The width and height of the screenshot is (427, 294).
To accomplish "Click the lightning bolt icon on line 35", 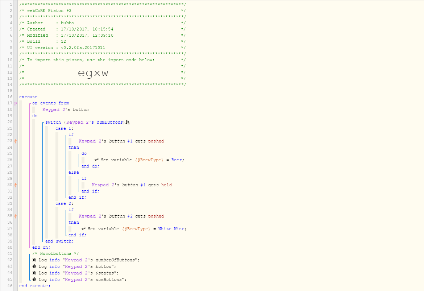I will pos(16,216).
